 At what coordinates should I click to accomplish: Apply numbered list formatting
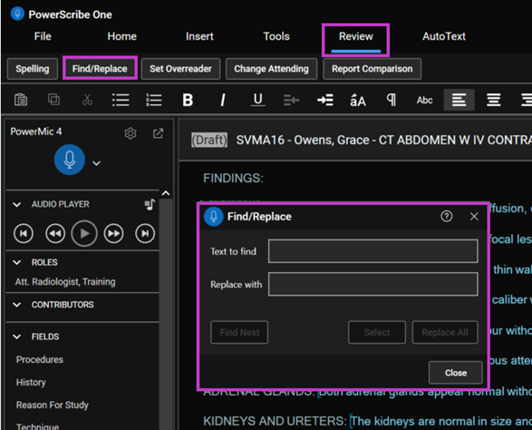[x=154, y=100]
